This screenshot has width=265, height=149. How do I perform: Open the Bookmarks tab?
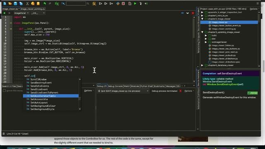pyautogui.click(x=159, y=86)
